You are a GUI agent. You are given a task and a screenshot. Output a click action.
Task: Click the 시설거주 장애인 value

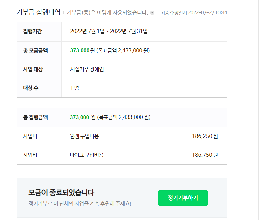click(x=87, y=69)
